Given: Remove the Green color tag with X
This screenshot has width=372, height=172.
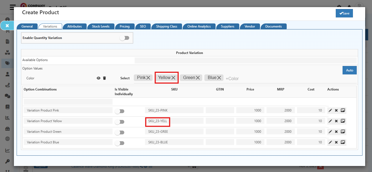Looking at the screenshot, I should point(198,78).
